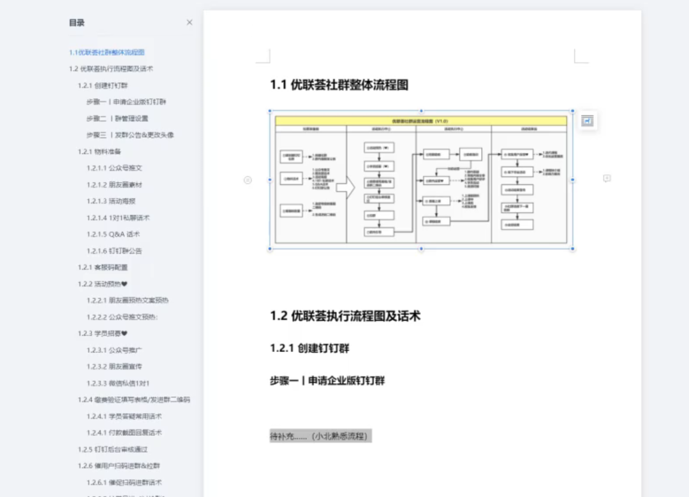Open 1.2.1.4 1对1私聊话术 entry
The image size is (689, 497).
click(118, 218)
